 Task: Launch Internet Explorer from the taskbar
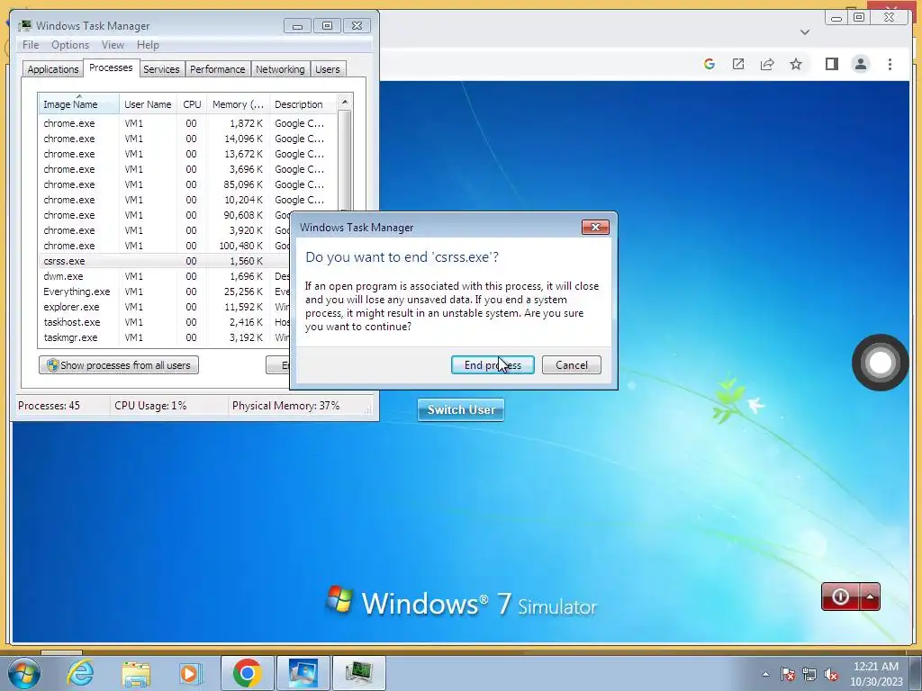point(79,673)
